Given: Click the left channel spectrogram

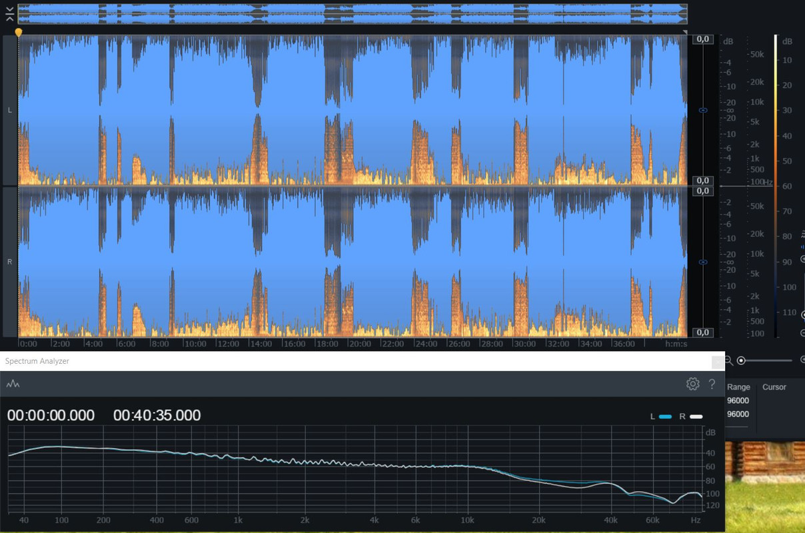Looking at the screenshot, I should point(352,110).
